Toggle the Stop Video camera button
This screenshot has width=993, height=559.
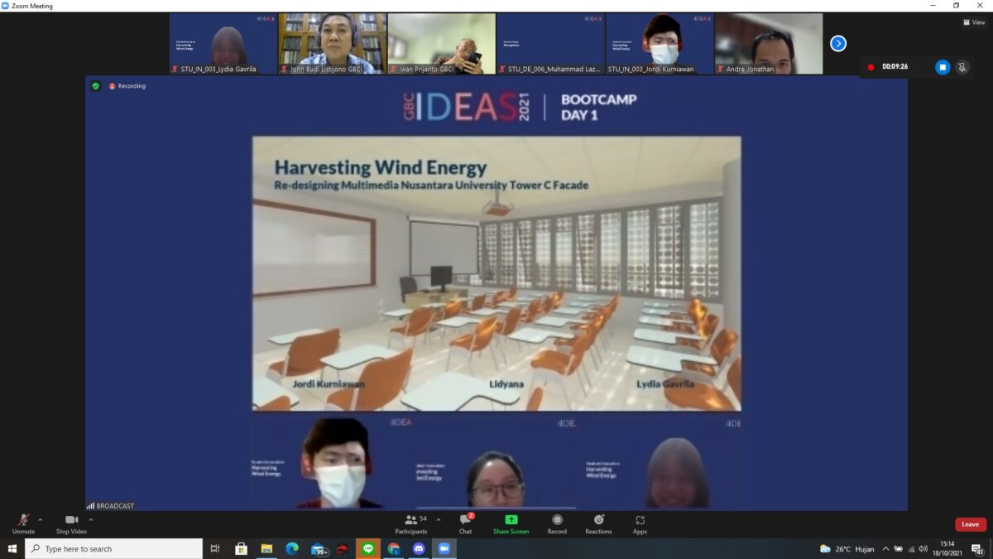coord(71,521)
